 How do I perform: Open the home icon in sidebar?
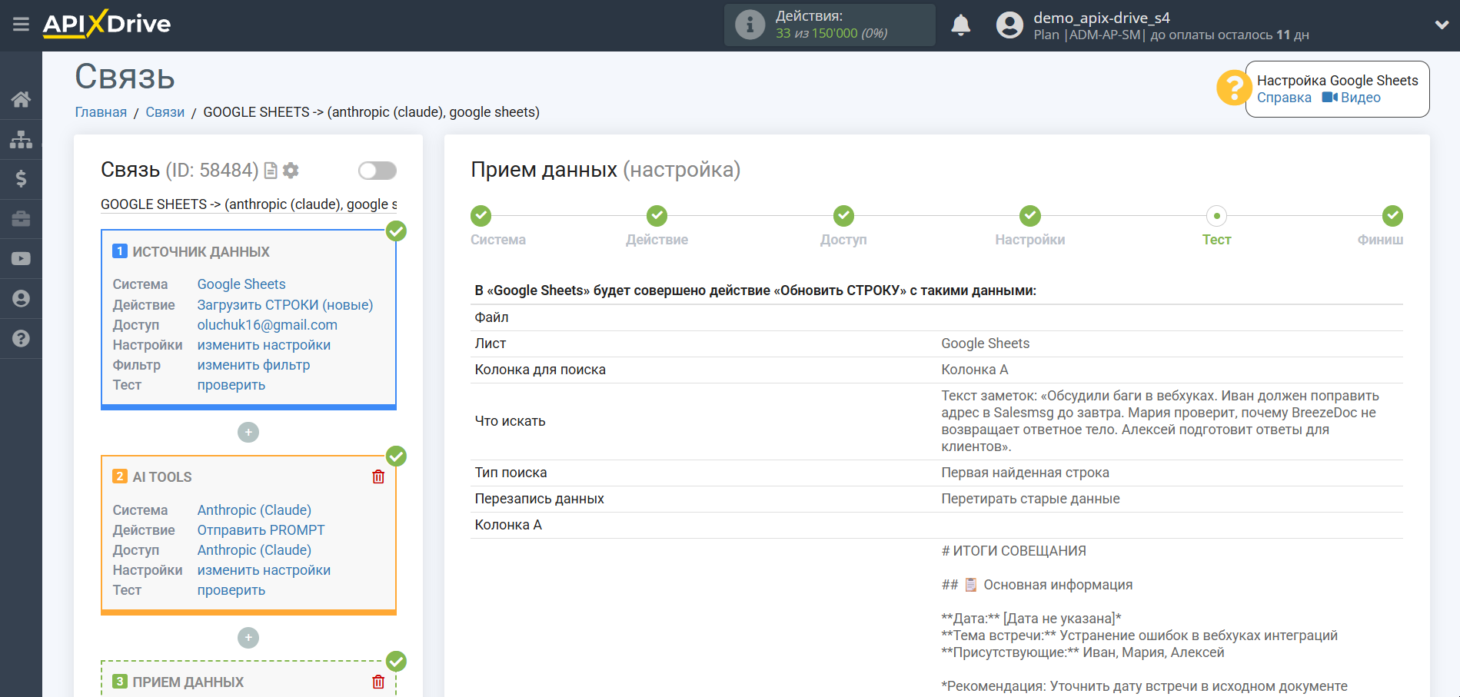point(21,99)
